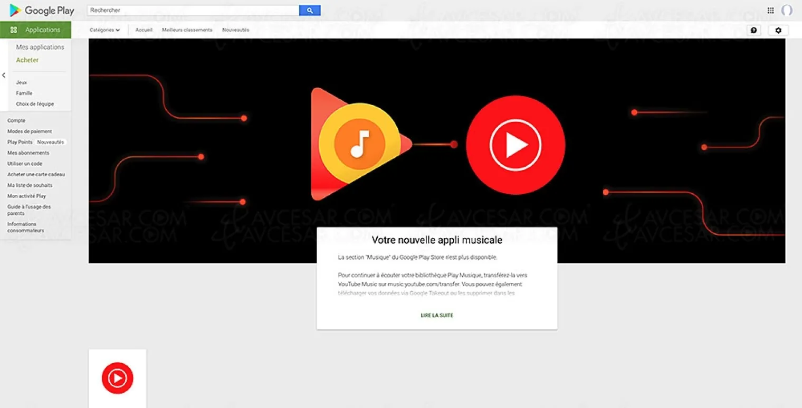Collapse the sidebar with the left chevron

click(4, 75)
